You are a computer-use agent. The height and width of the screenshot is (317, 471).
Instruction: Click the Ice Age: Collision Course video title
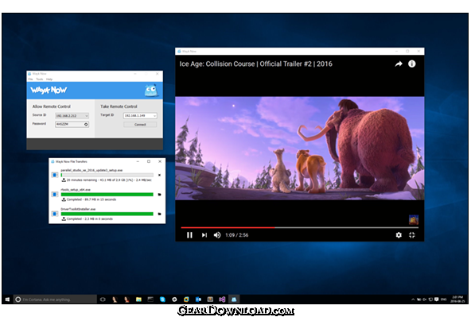[255, 64]
